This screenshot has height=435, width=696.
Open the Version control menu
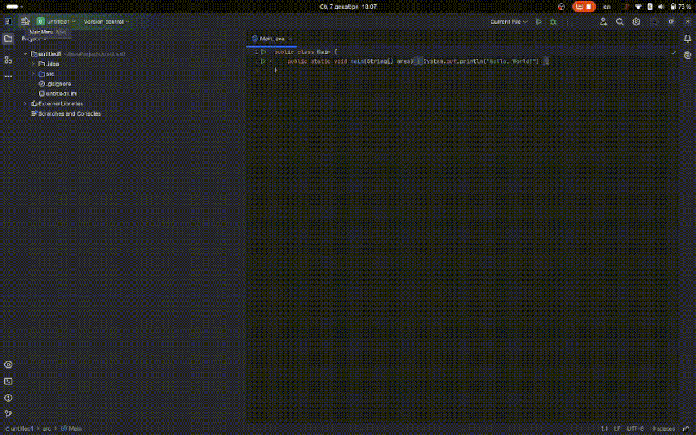click(103, 21)
